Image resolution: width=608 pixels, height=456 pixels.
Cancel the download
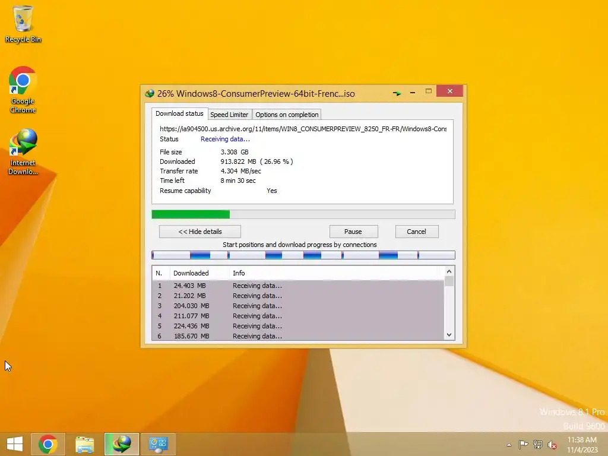416,232
